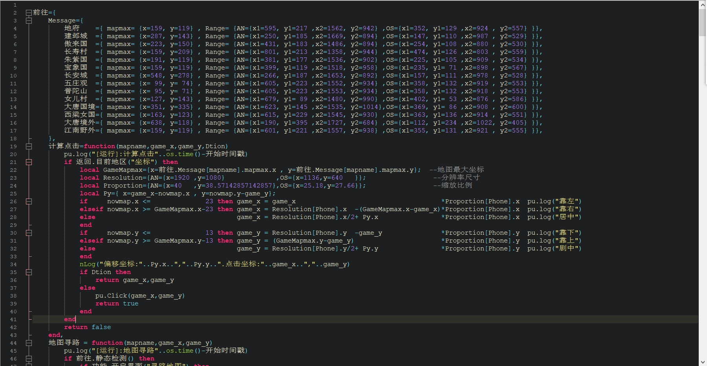Click the 江南野外 map entry name
This screenshot has width=707, height=366.
click(x=80, y=131)
